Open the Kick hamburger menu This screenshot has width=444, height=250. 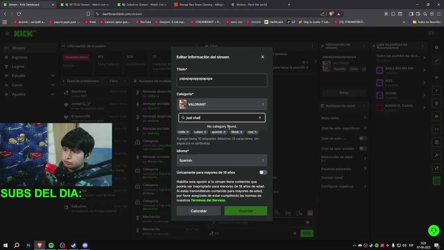point(7,34)
